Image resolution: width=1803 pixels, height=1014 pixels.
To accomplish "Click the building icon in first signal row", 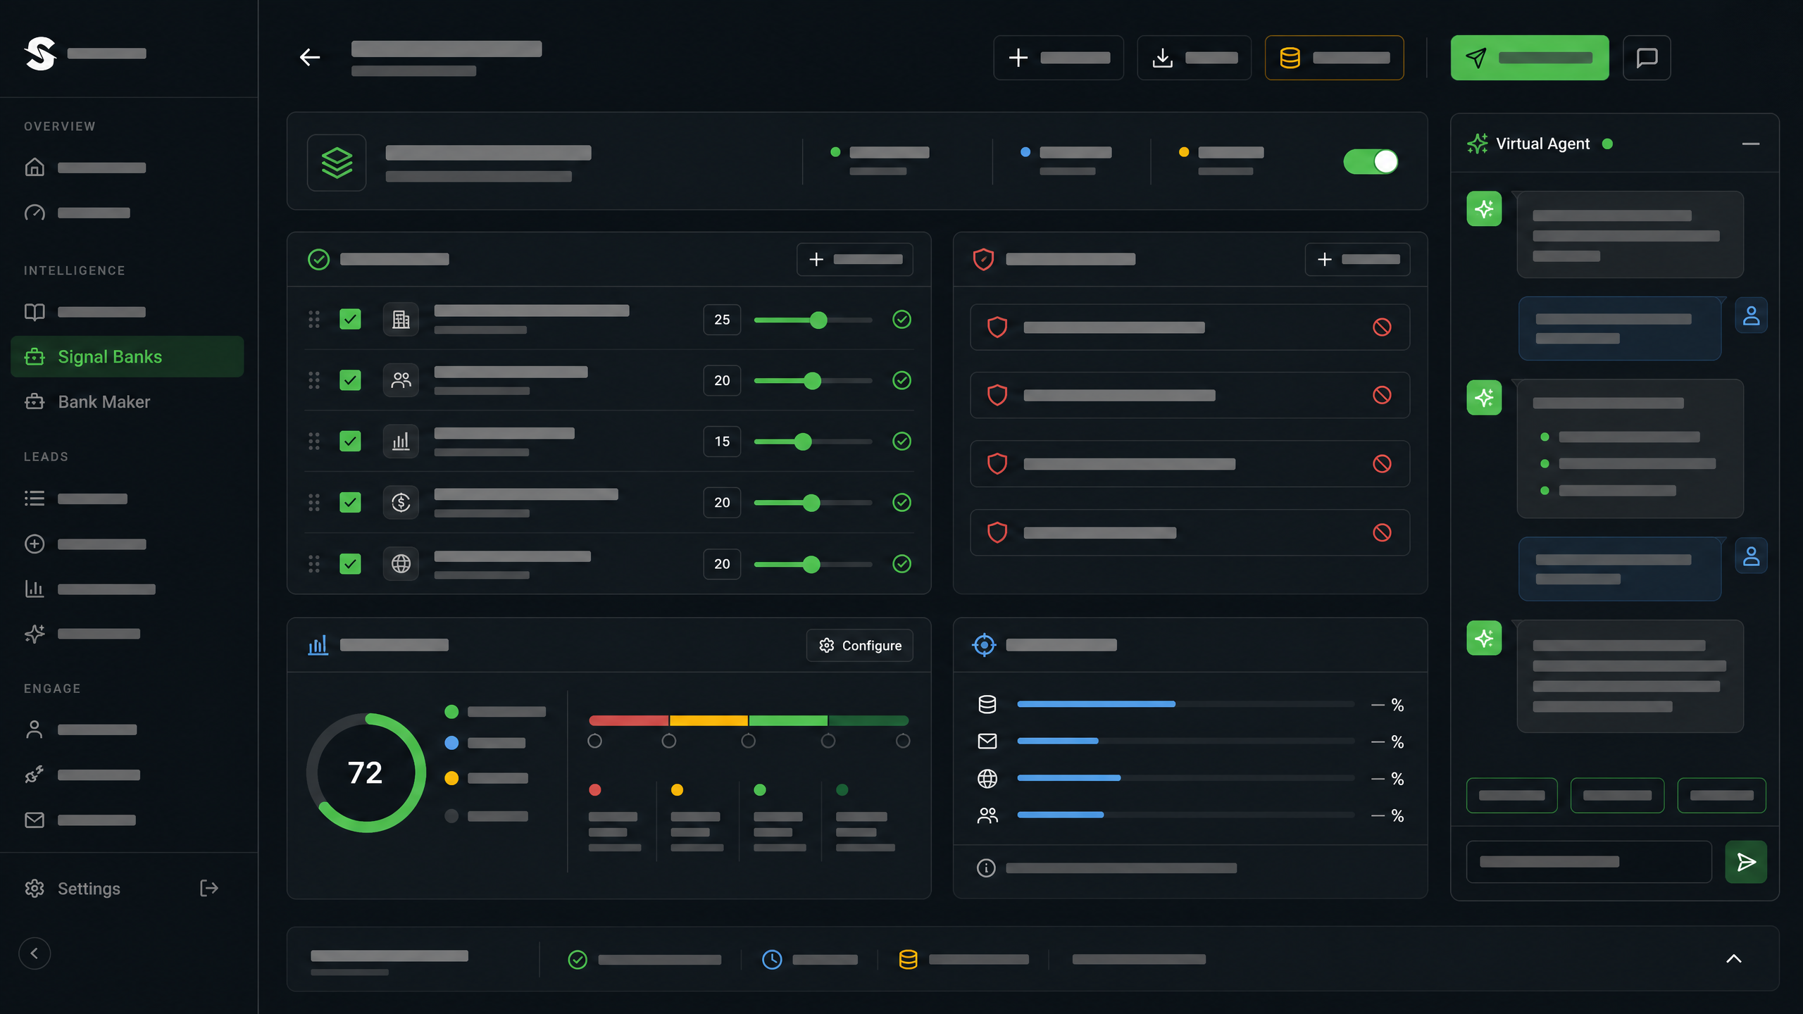I will [401, 319].
